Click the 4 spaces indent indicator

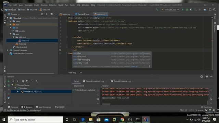(x=199, y=110)
